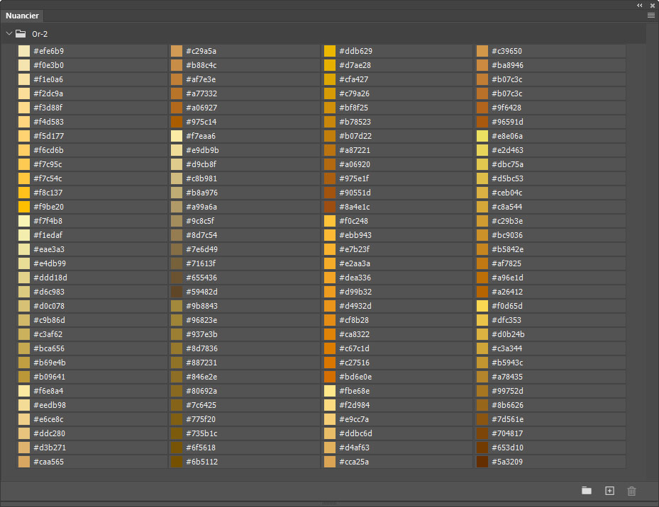
Task: Click the #a06920 label text
Action: (355, 164)
